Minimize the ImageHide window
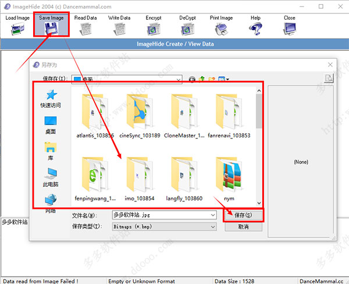The image size is (349, 284). click(x=302, y=6)
